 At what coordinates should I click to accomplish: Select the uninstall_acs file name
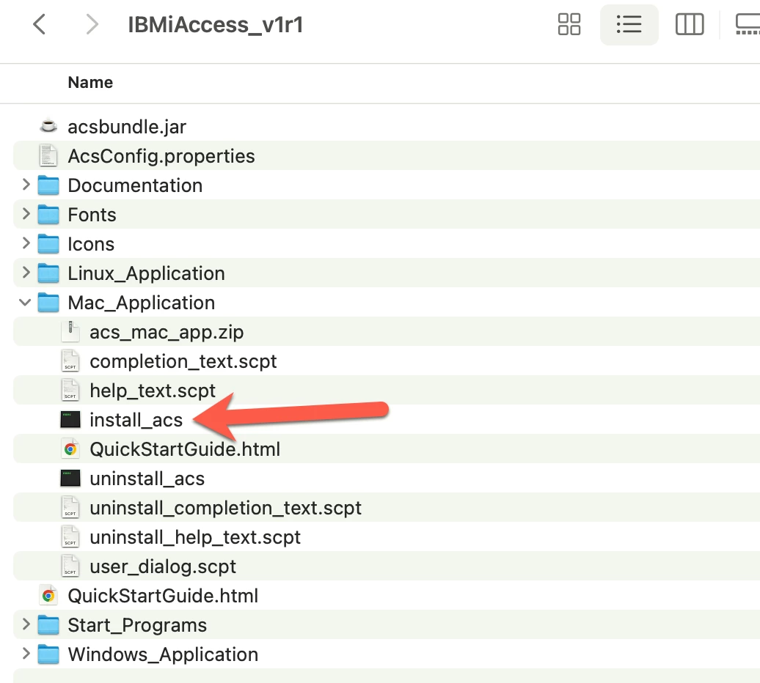tap(147, 479)
